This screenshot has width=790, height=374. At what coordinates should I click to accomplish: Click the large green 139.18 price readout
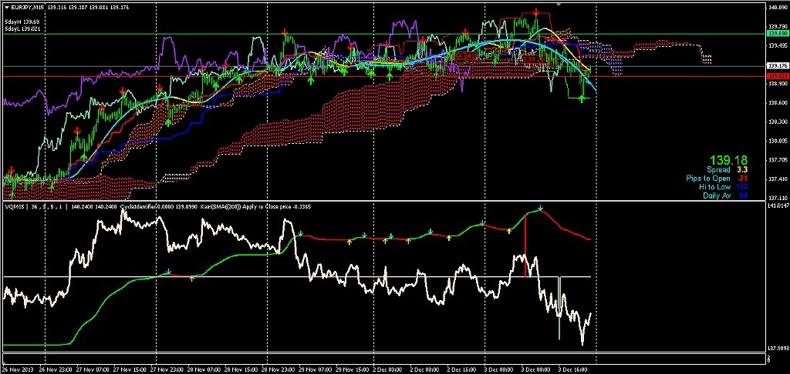(728, 160)
